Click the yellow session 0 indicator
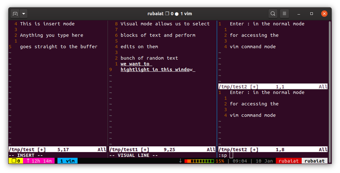The image size is (340, 173). click(15, 161)
